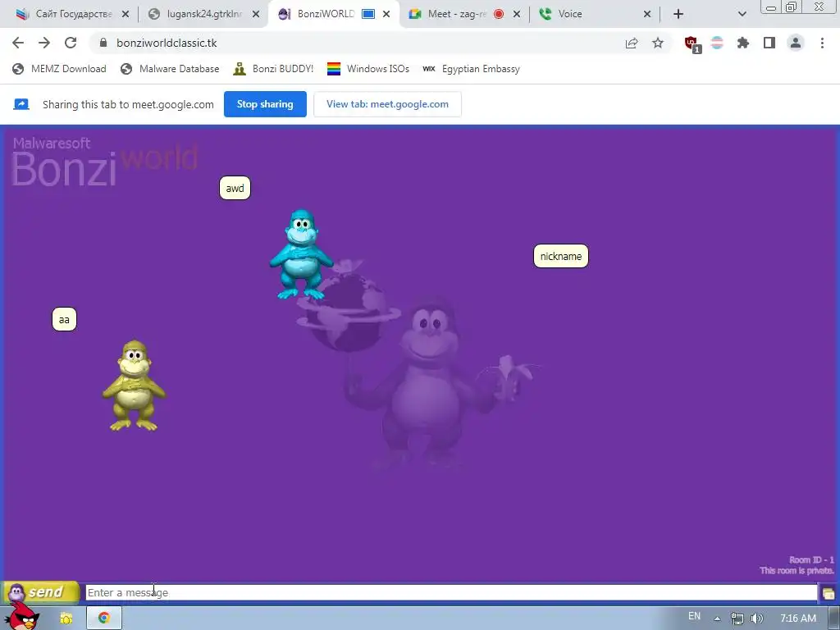
Task: Click the striped flag extension icon
Action: (x=717, y=43)
